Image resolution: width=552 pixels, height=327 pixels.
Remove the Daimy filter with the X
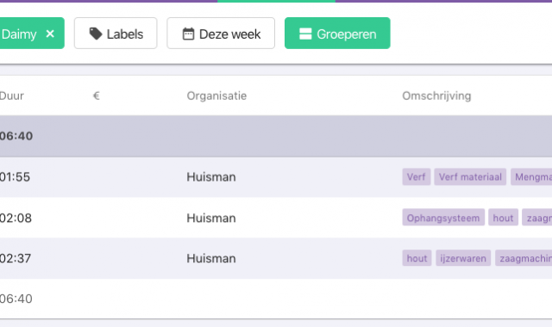tap(50, 34)
